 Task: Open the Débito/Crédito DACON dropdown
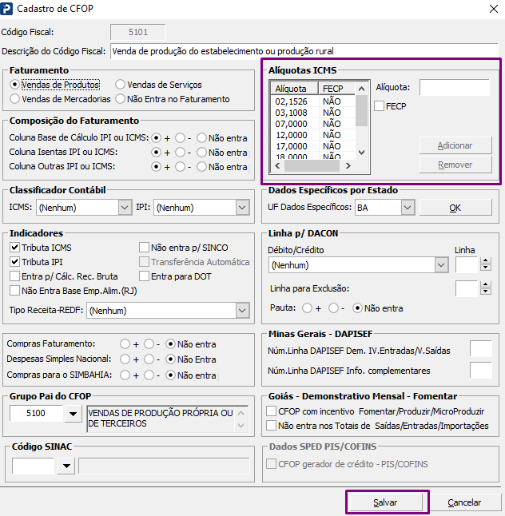pos(441,265)
